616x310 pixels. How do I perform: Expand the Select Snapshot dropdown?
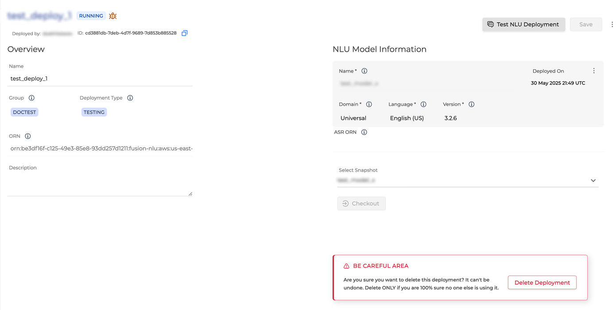tap(593, 180)
